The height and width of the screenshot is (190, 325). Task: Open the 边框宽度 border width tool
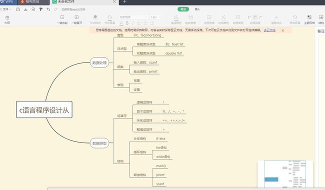pyautogui.click(x=209, y=19)
